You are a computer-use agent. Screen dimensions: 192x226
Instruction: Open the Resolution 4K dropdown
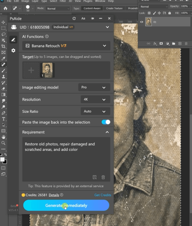[x=95, y=99]
